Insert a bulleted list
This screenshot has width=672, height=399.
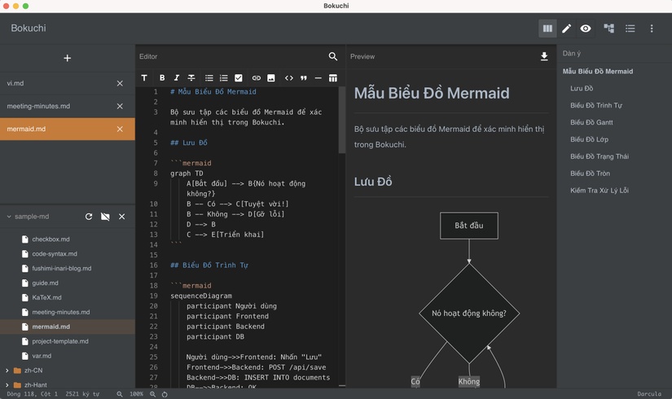[x=209, y=77]
